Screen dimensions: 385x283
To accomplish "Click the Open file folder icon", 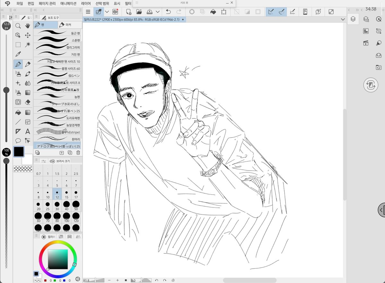I will (139, 12).
